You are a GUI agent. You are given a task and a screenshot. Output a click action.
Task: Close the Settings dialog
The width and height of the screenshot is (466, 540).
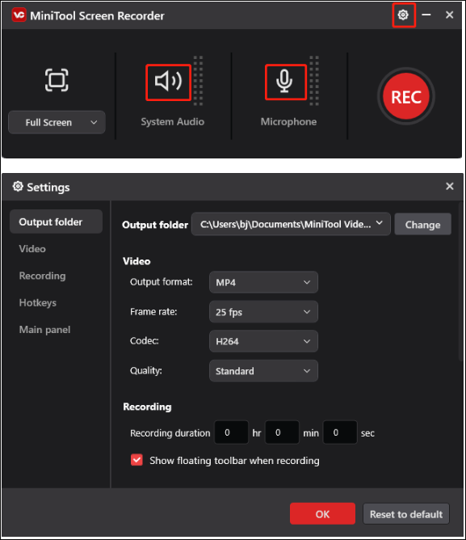coord(450,186)
